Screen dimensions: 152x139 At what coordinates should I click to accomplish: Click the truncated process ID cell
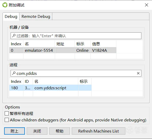pos(28,88)
